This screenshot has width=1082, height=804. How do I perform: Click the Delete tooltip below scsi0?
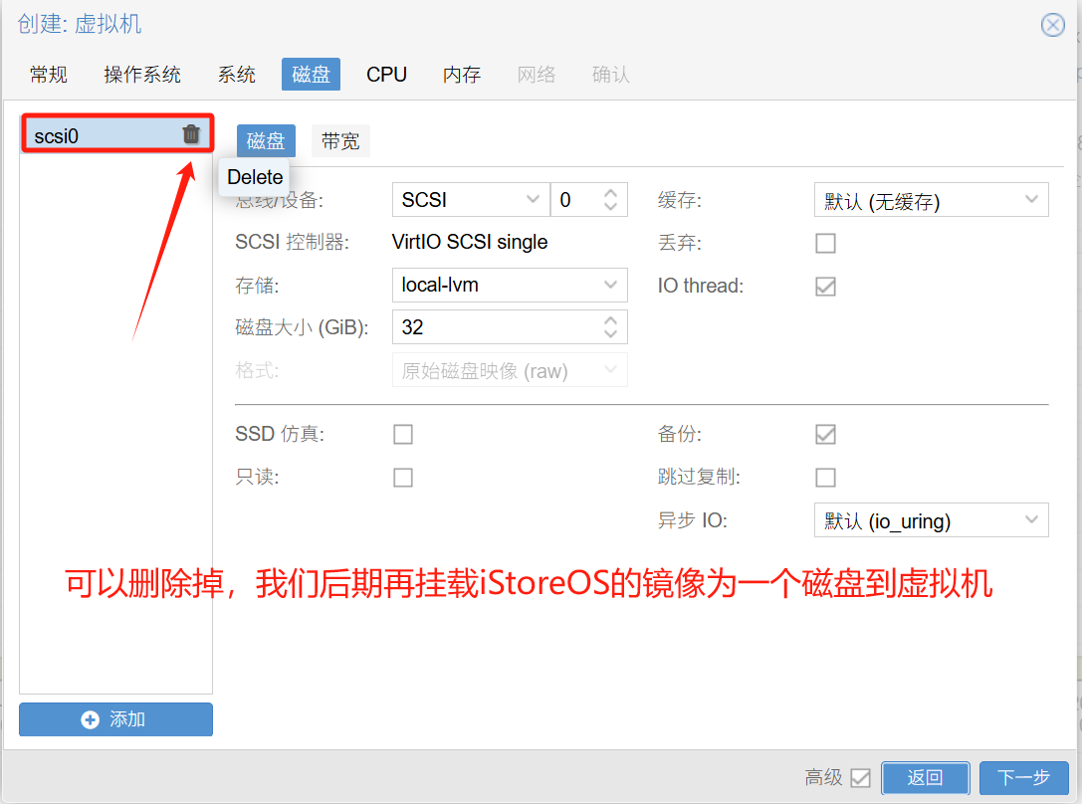coord(254,177)
